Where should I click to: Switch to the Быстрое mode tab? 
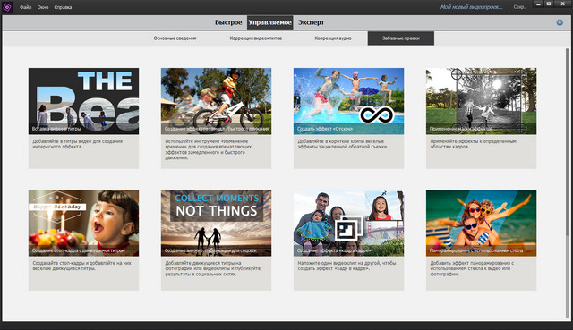coord(228,22)
